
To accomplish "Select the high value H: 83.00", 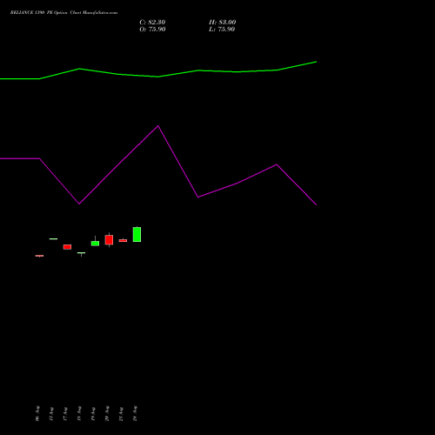I will click(222, 23).
